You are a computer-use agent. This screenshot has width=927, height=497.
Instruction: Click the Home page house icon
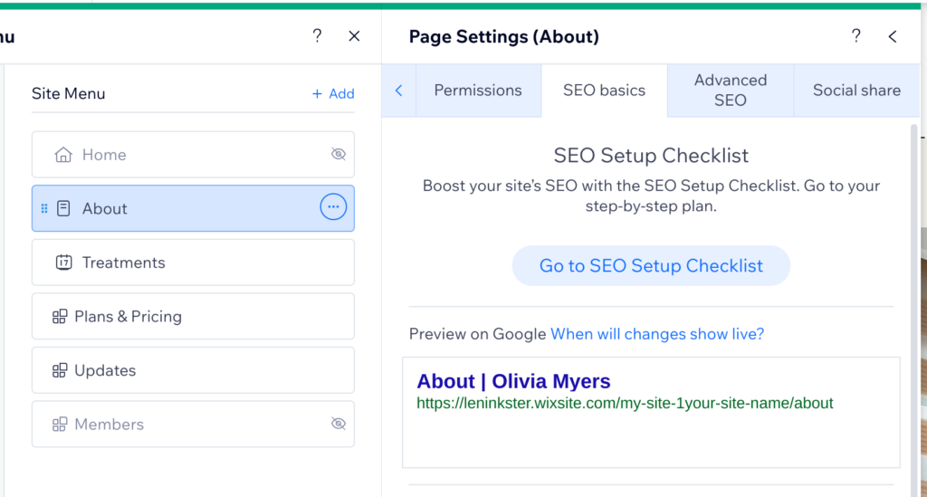coord(63,155)
